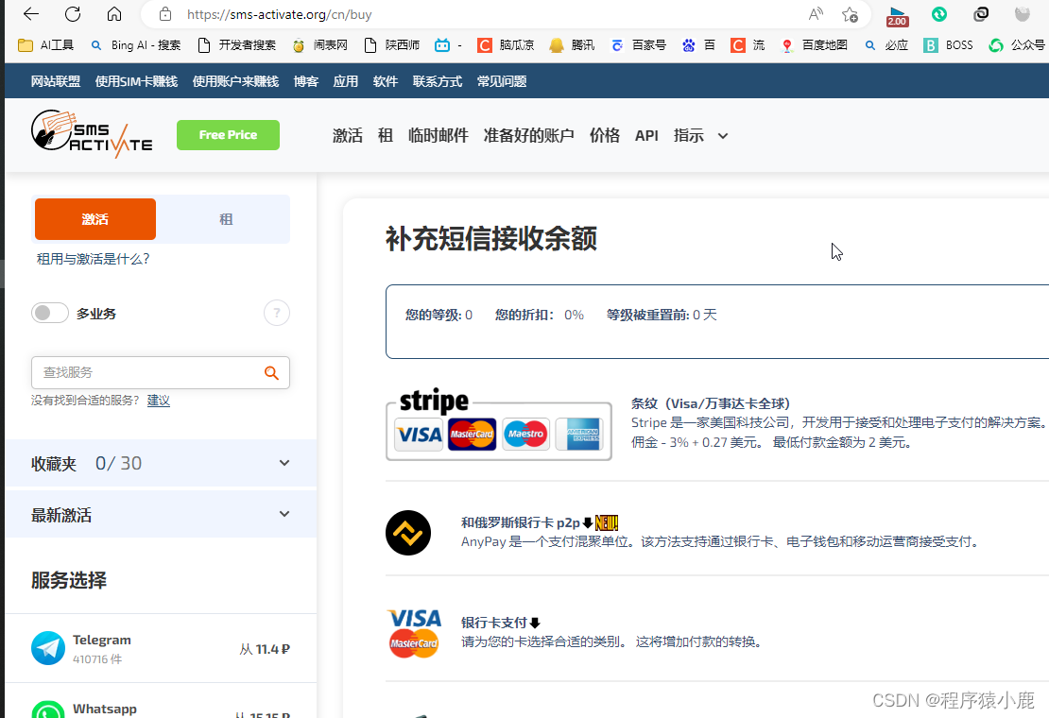Switch to the 租 tab in sidebar
Viewport: 1049px width, 718px height.
pyautogui.click(x=226, y=218)
